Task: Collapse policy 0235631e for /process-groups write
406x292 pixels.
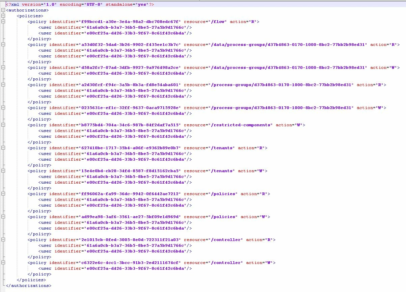Action: pos(3,108)
